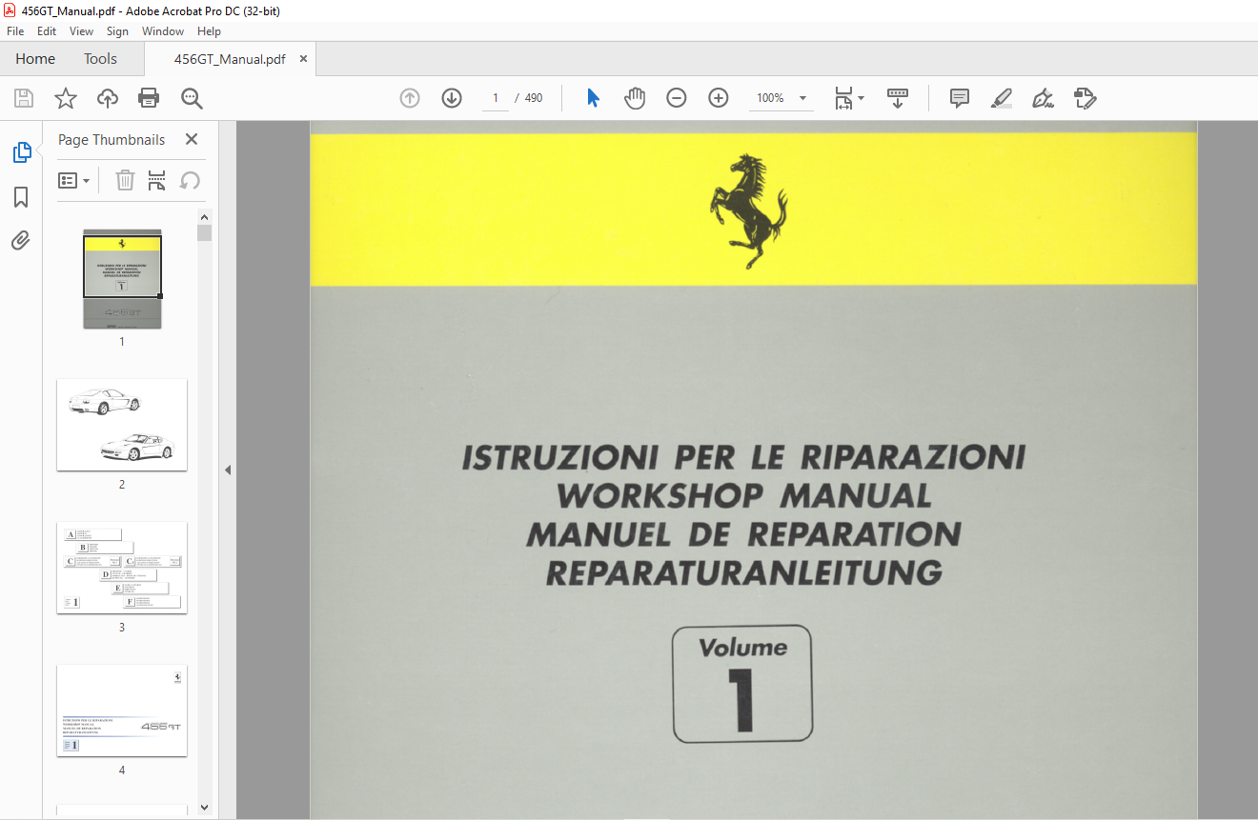
Task: Open the Find text search tool
Action: coord(192,98)
